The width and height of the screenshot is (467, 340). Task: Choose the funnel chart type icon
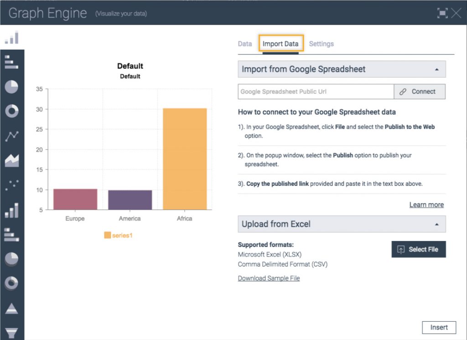pyautogui.click(x=12, y=333)
